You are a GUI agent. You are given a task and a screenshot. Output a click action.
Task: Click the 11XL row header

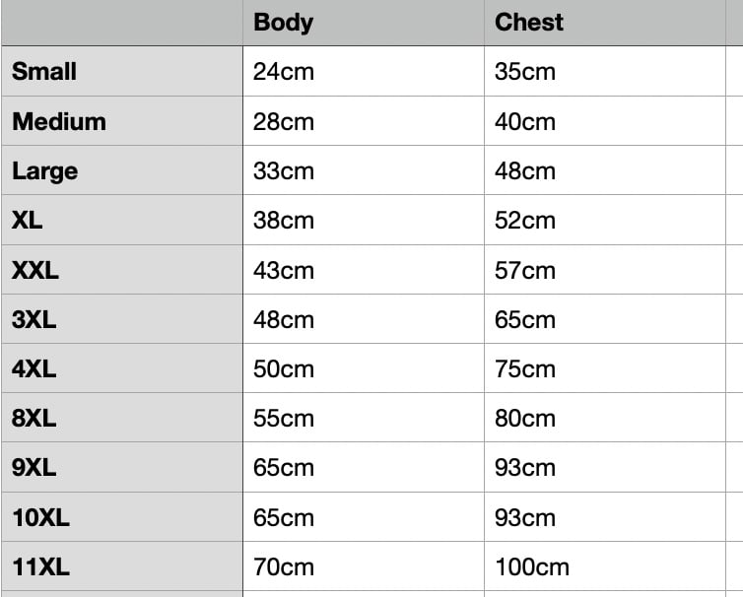[122, 567]
